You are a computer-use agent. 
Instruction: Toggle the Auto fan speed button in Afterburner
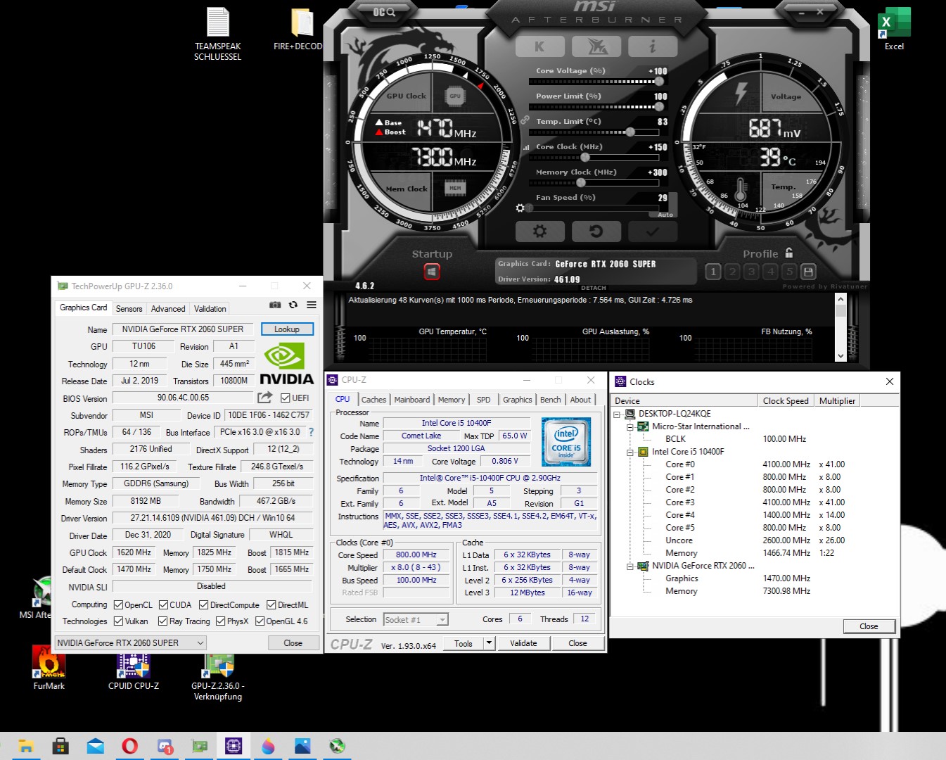click(x=665, y=215)
